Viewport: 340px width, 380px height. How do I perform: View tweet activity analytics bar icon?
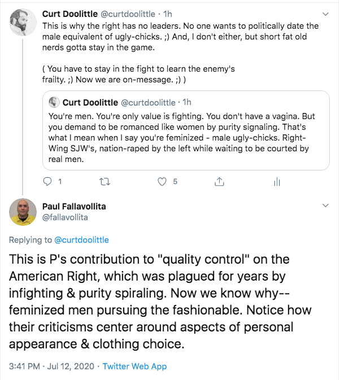pyautogui.click(x=277, y=182)
